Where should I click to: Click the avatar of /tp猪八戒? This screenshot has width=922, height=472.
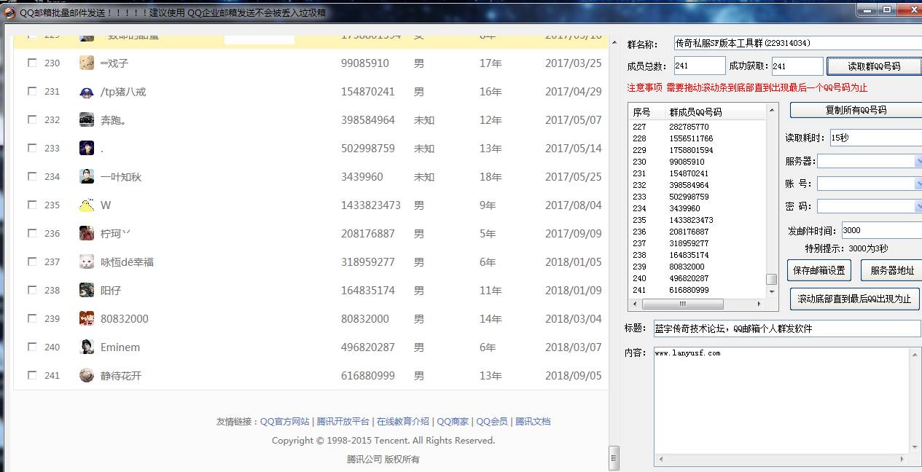click(x=87, y=92)
